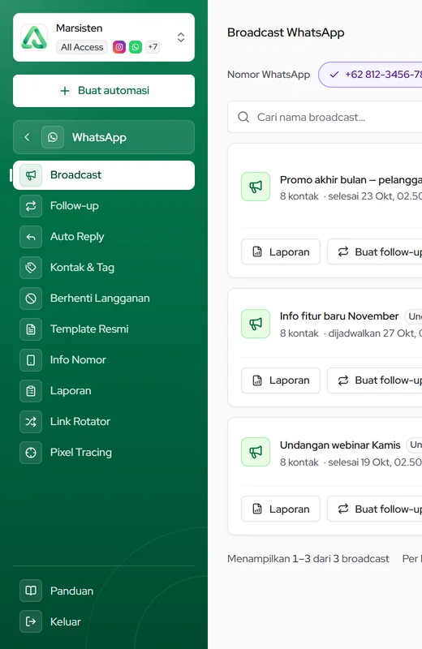Click the Panduan book icon

pyautogui.click(x=31, y=591)
